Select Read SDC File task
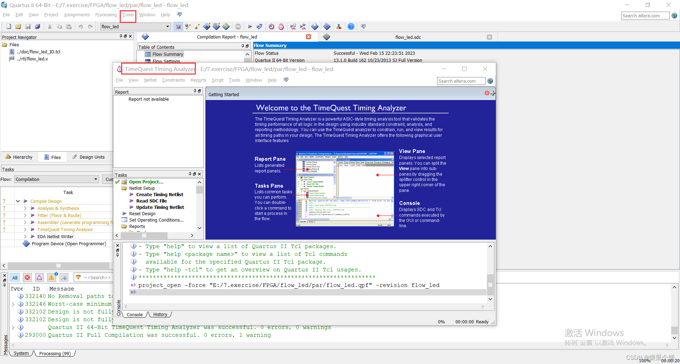680x364 pixels. [151, 201]
